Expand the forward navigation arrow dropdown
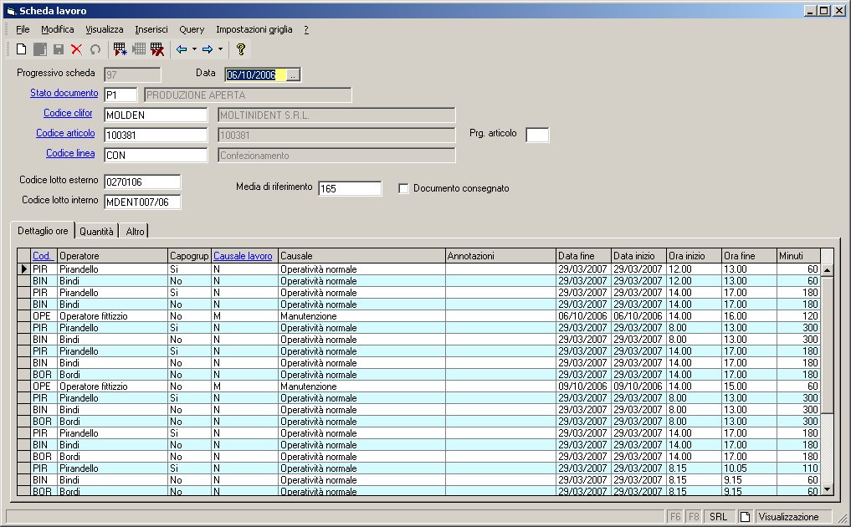 pyautogui.click(x=219, y=49)
